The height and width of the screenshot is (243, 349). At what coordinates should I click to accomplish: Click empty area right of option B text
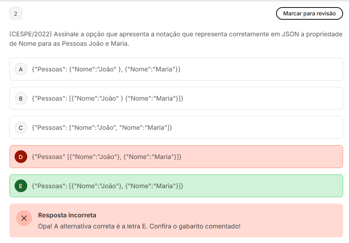click(x=263, y=99)
